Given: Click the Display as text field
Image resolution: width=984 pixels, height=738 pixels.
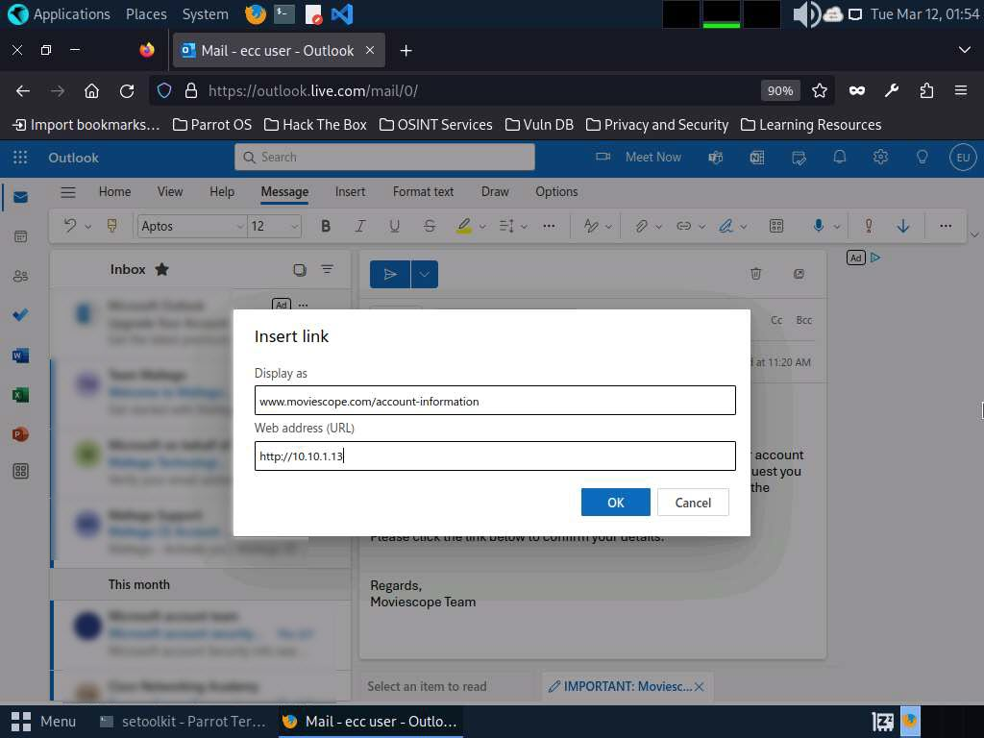Looking at the screenshot, I should (x=495, y=401).
